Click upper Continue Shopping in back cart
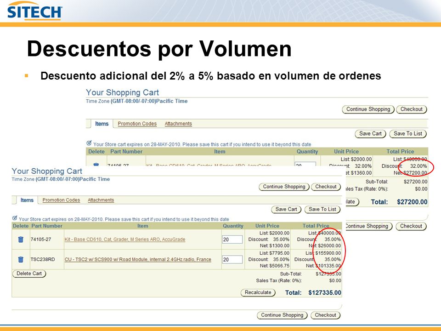The image size is (441, 331). [368, 109]
